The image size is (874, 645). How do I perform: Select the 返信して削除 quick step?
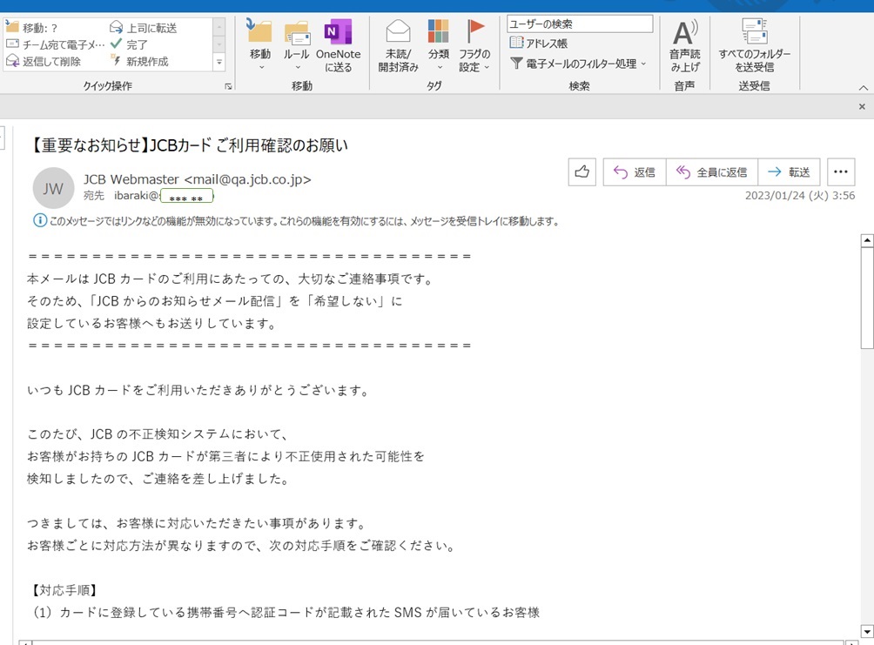point(44,62)
